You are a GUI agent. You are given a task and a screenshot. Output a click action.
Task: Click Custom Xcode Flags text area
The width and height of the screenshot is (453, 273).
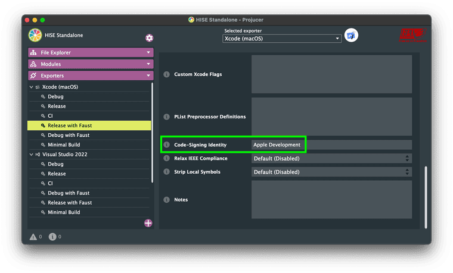tap(331, 74)
